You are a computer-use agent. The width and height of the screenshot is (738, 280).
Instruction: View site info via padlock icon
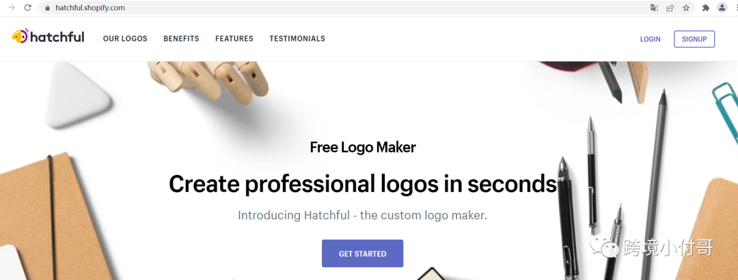(47, 7)
